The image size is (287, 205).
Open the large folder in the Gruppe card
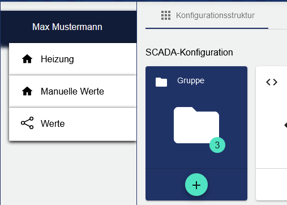(x=196, y=125)
